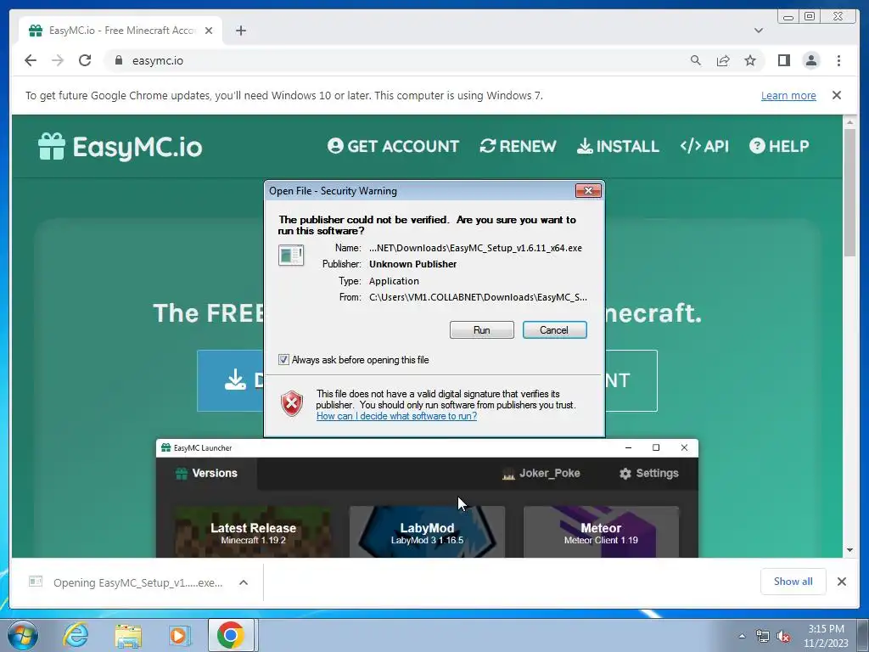Close the EasyMC.io browser tab
This screenshot has height=652, width=869.
click(209, 31)
